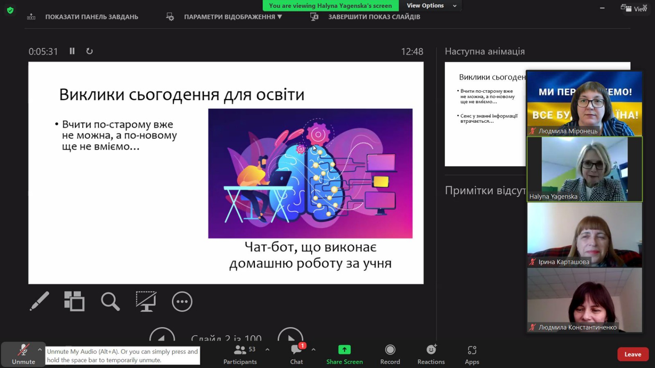The width and height of the screenshot is (655, 368).
Task: Expand audio settings arrow next to Unmute
Action: click(x=40, y=350)
